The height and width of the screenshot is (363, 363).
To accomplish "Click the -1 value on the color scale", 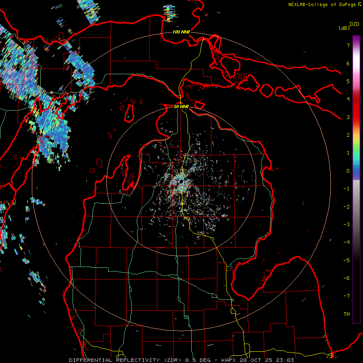I will point(346,189).
